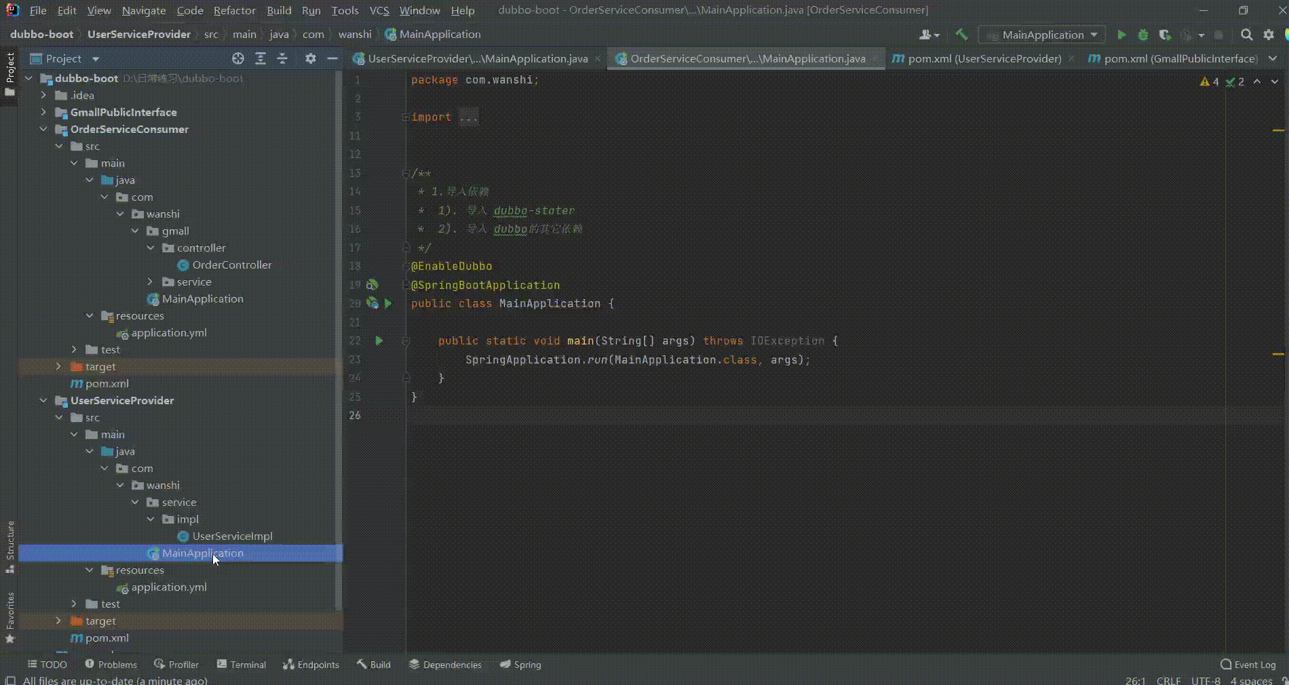The width and height of the screenshot is (1289, 685).
Task: Collapse the UserServiceProvider module
Action: pos(43,400)
